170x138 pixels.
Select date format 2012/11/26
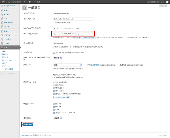coord(54,85)
